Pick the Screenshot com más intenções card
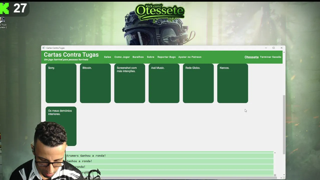This screenshot has width=320, height=180. pyautogui.click(x=129, y=83)
